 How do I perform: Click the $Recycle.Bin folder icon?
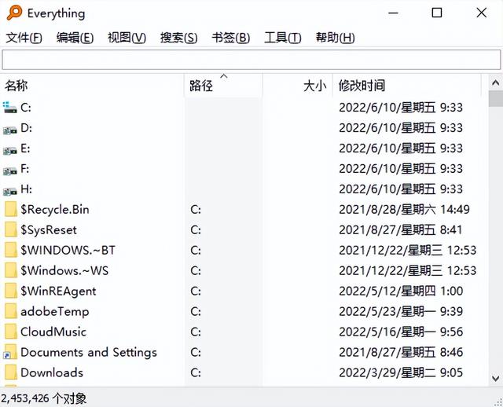10,210
